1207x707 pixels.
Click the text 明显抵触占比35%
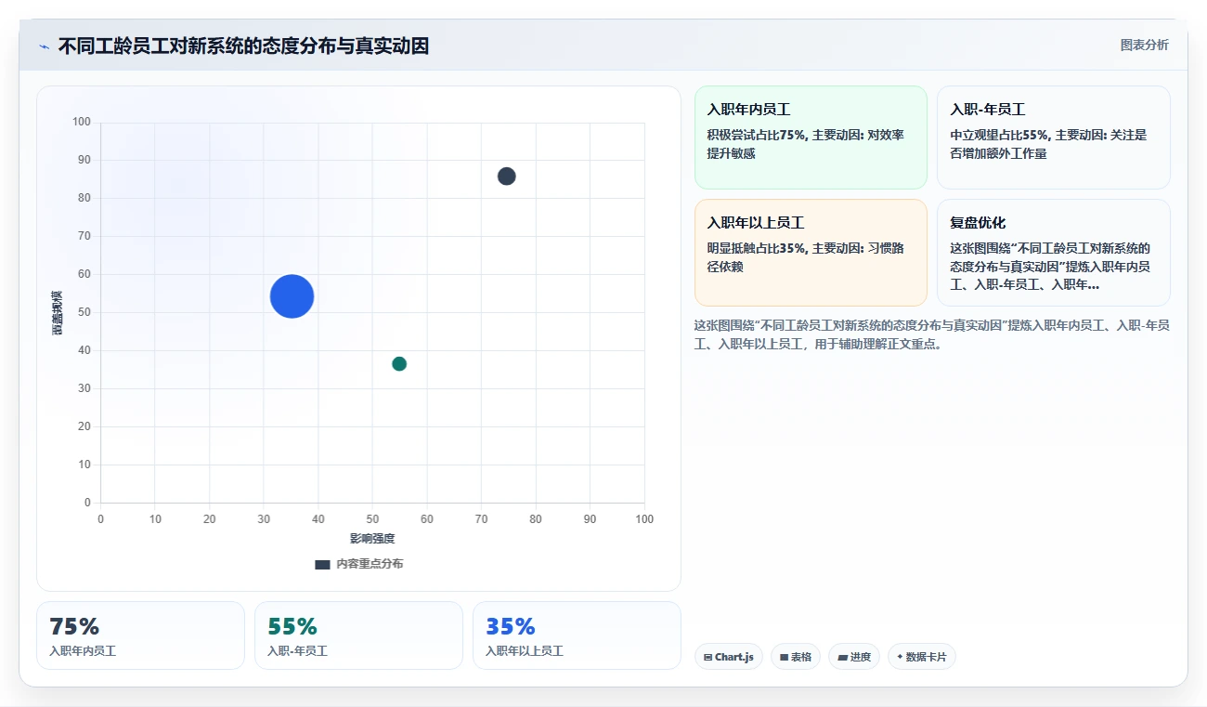point(757,248)
